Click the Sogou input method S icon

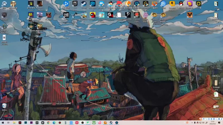coord(201,119)
